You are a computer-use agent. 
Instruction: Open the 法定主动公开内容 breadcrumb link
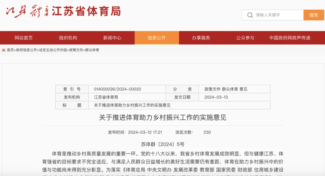pos(53,50)
